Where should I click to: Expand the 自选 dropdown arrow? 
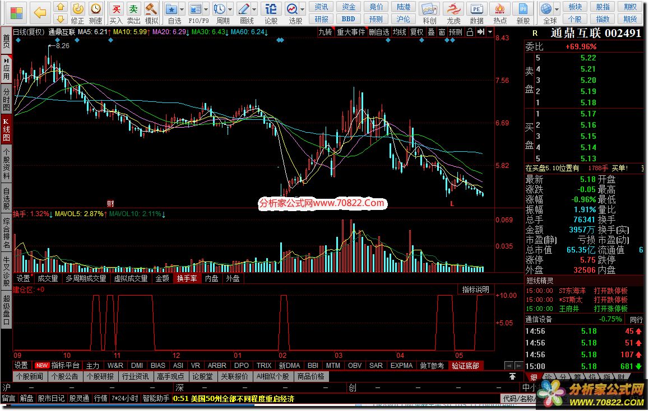(x=182, y=9)
